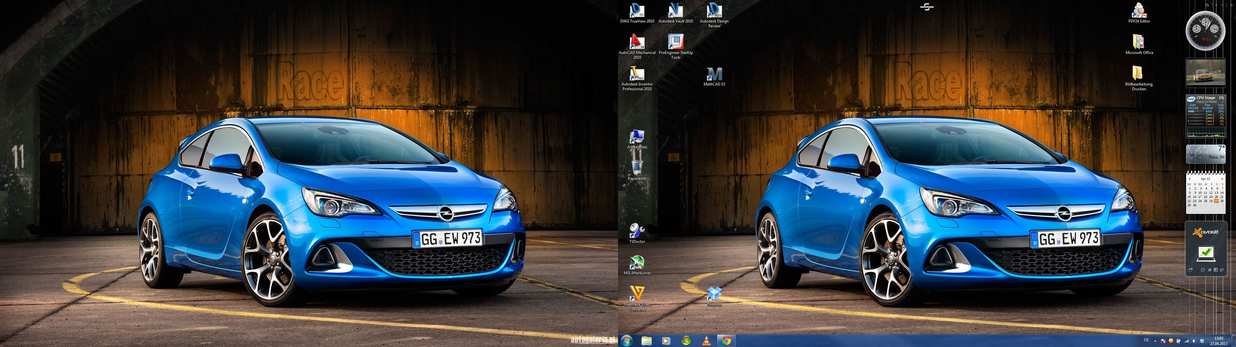Show hidden system tray icons arrow

[1156, 341]
